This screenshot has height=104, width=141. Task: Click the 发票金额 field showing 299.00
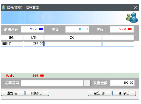[x=122, y=83]
